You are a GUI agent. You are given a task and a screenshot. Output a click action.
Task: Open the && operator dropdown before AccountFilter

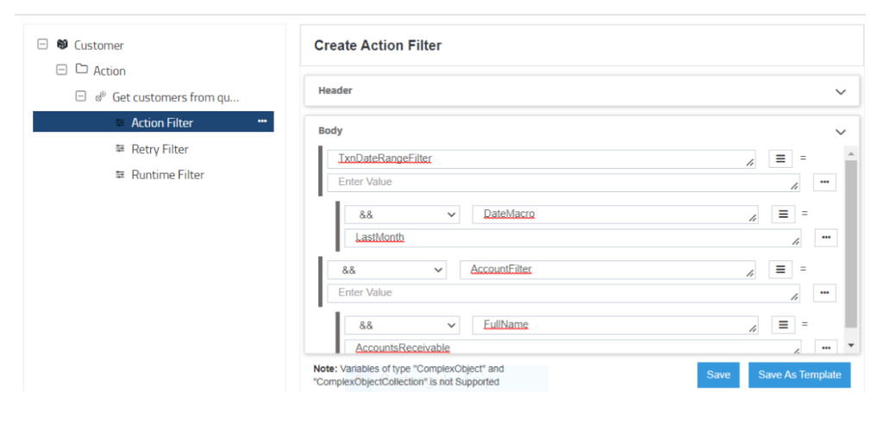tap(387, 270)
